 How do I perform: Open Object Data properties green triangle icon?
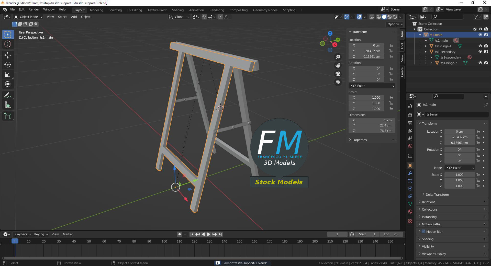[x=410, y=204]
